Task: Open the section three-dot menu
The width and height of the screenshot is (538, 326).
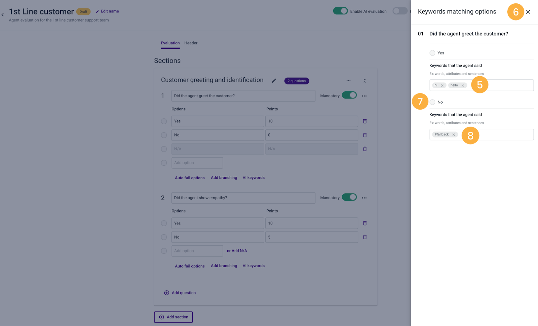Action: click(x=348, y=81)
